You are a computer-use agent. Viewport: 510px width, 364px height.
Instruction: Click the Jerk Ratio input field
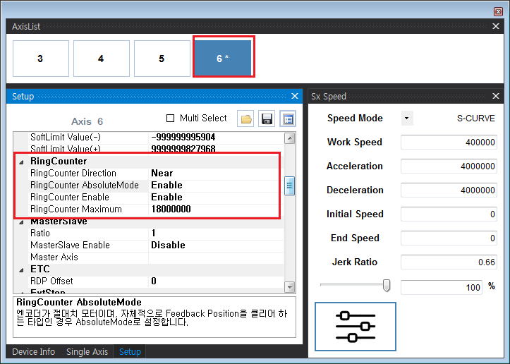click(449, 262)
